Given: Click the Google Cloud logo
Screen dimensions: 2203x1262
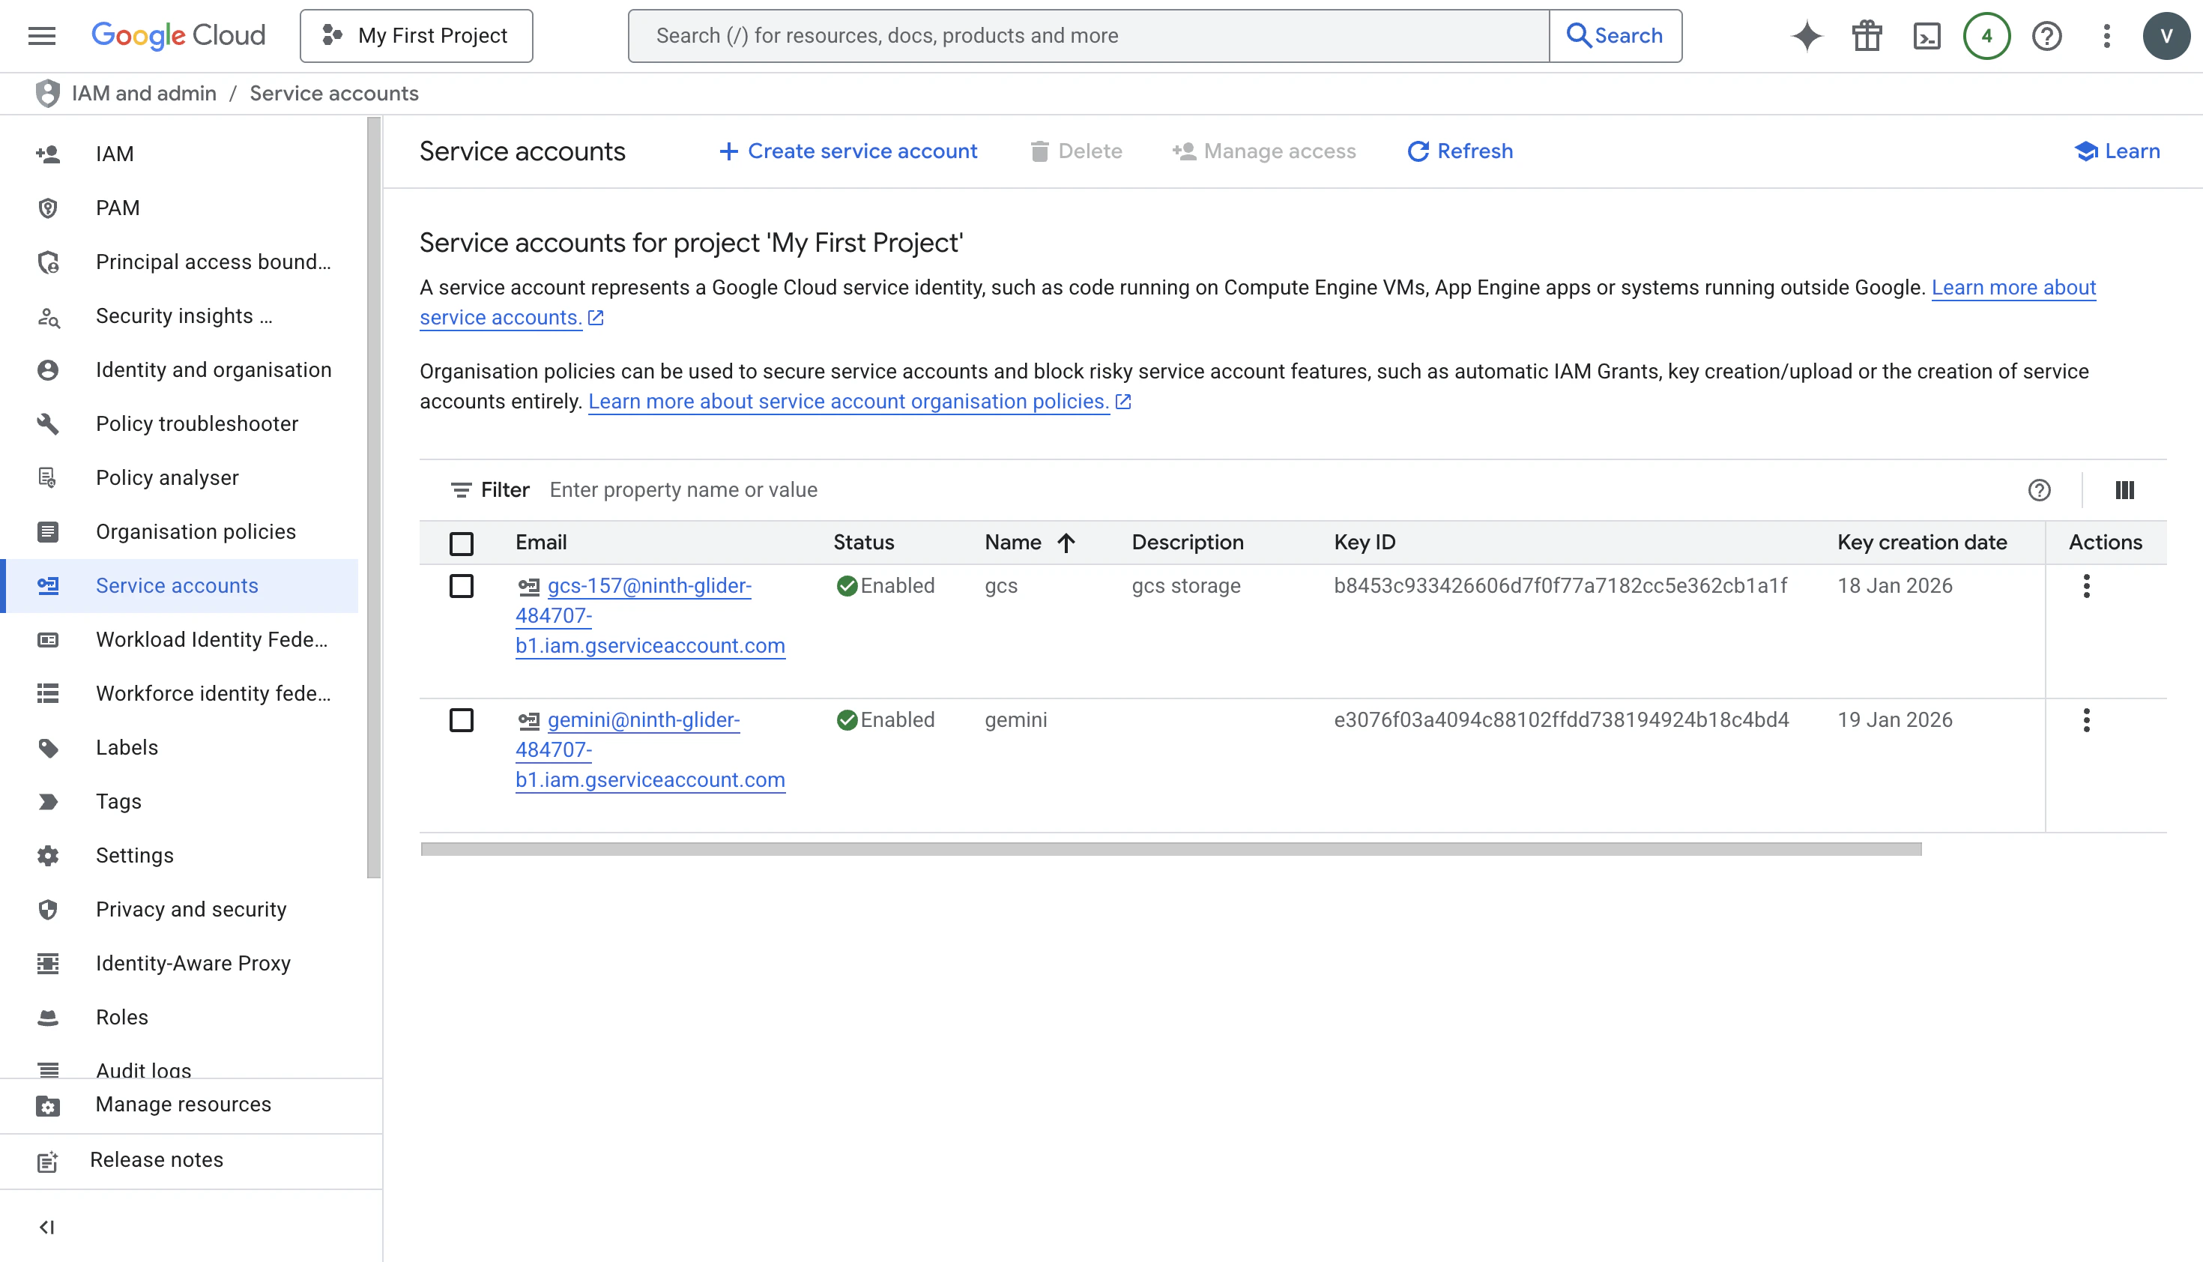Looking at the screenshot, I should [178, 35].
